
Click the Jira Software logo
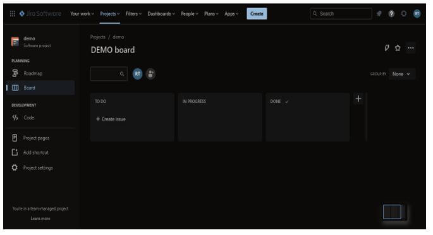pos(40,13)
